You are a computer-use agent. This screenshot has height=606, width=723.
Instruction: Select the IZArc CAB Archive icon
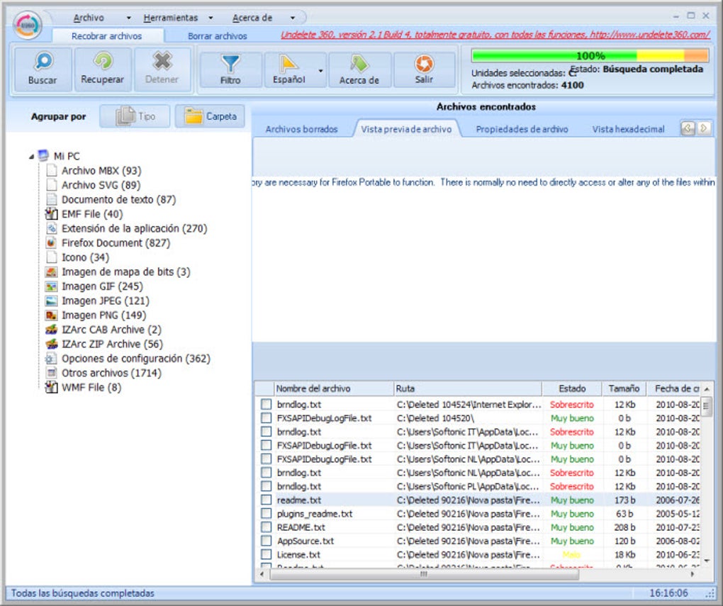(x=51, y=330)
